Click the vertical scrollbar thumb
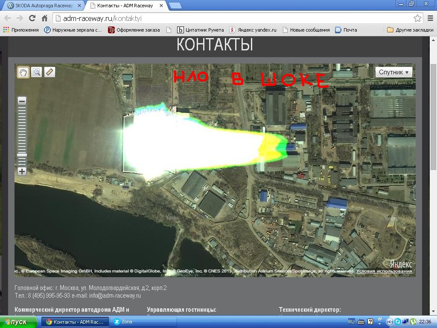Viewport: 437px width, 328px height. click(x=434, y=117)
